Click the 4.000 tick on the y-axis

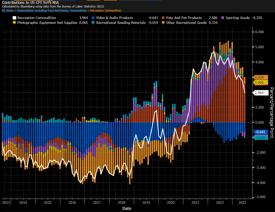point(259,62)
